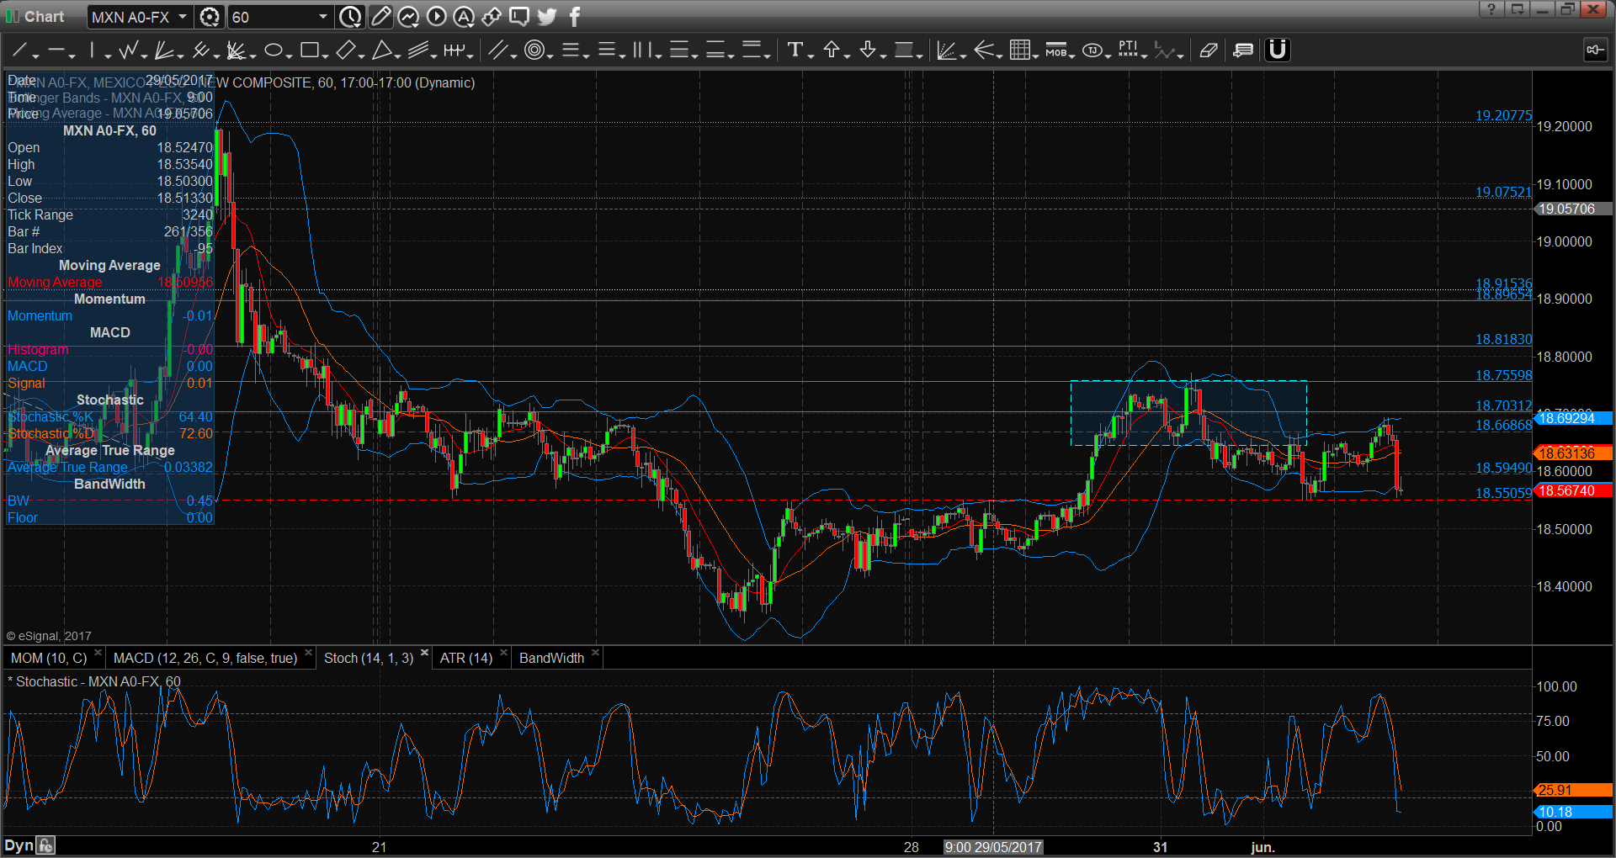Click the alerts 'A' icon
1616x858 pixels.
click(x=464, y=16)
